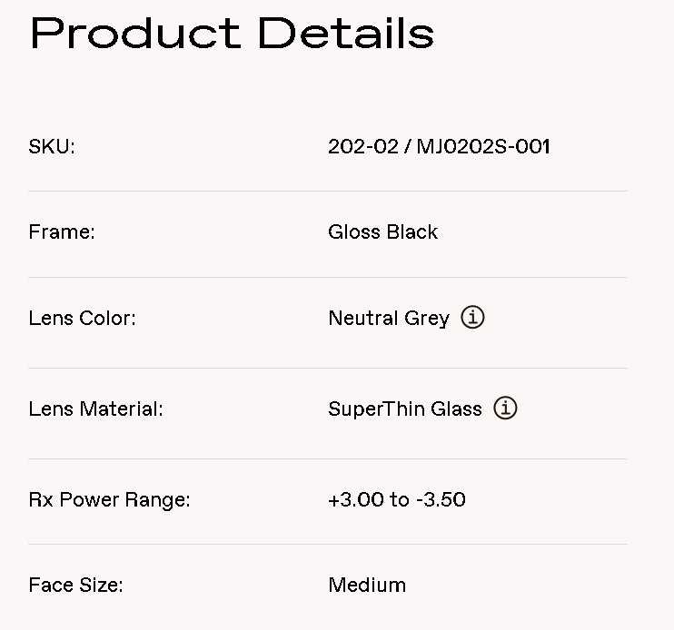Click the "-3.50" Rx power value

point(442,500)
